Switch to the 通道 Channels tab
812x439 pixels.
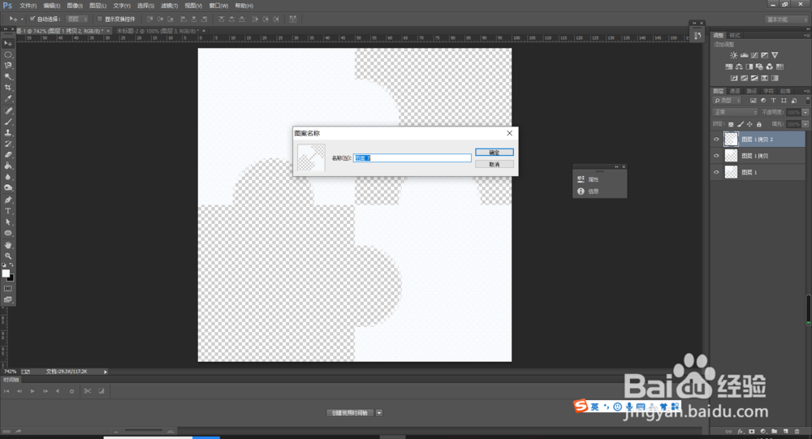pos(735,91)
